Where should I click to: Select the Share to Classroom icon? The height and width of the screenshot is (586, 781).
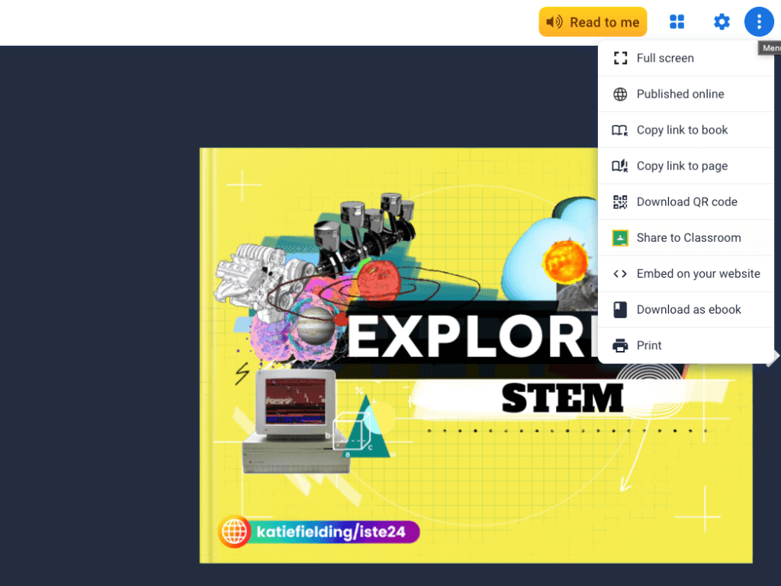coord(619,237)
